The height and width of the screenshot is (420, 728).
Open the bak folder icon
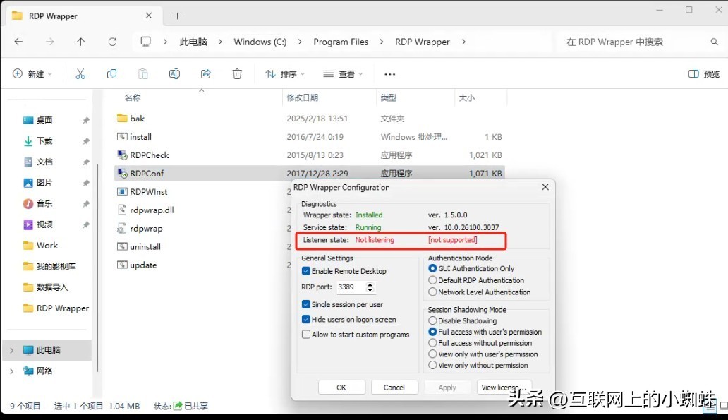pos(122,118)
